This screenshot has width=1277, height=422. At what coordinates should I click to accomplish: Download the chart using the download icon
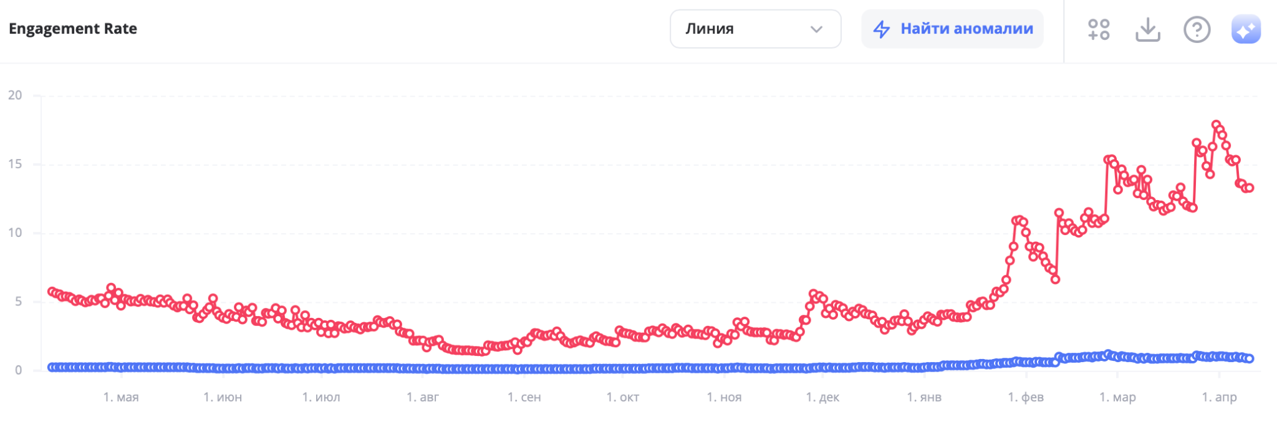point(1147,29)
